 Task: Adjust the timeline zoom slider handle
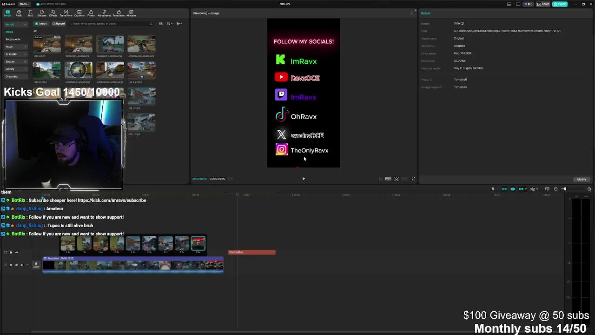pos(564,189)
